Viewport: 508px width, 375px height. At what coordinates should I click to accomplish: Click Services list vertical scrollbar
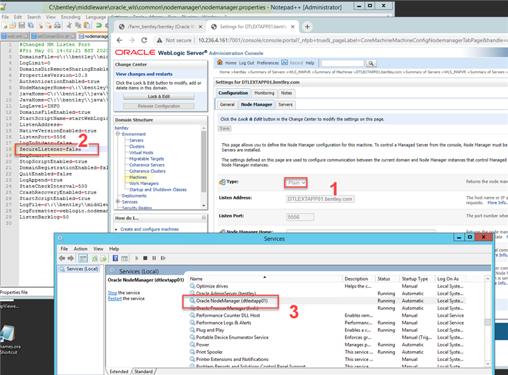tap(487, 321)
